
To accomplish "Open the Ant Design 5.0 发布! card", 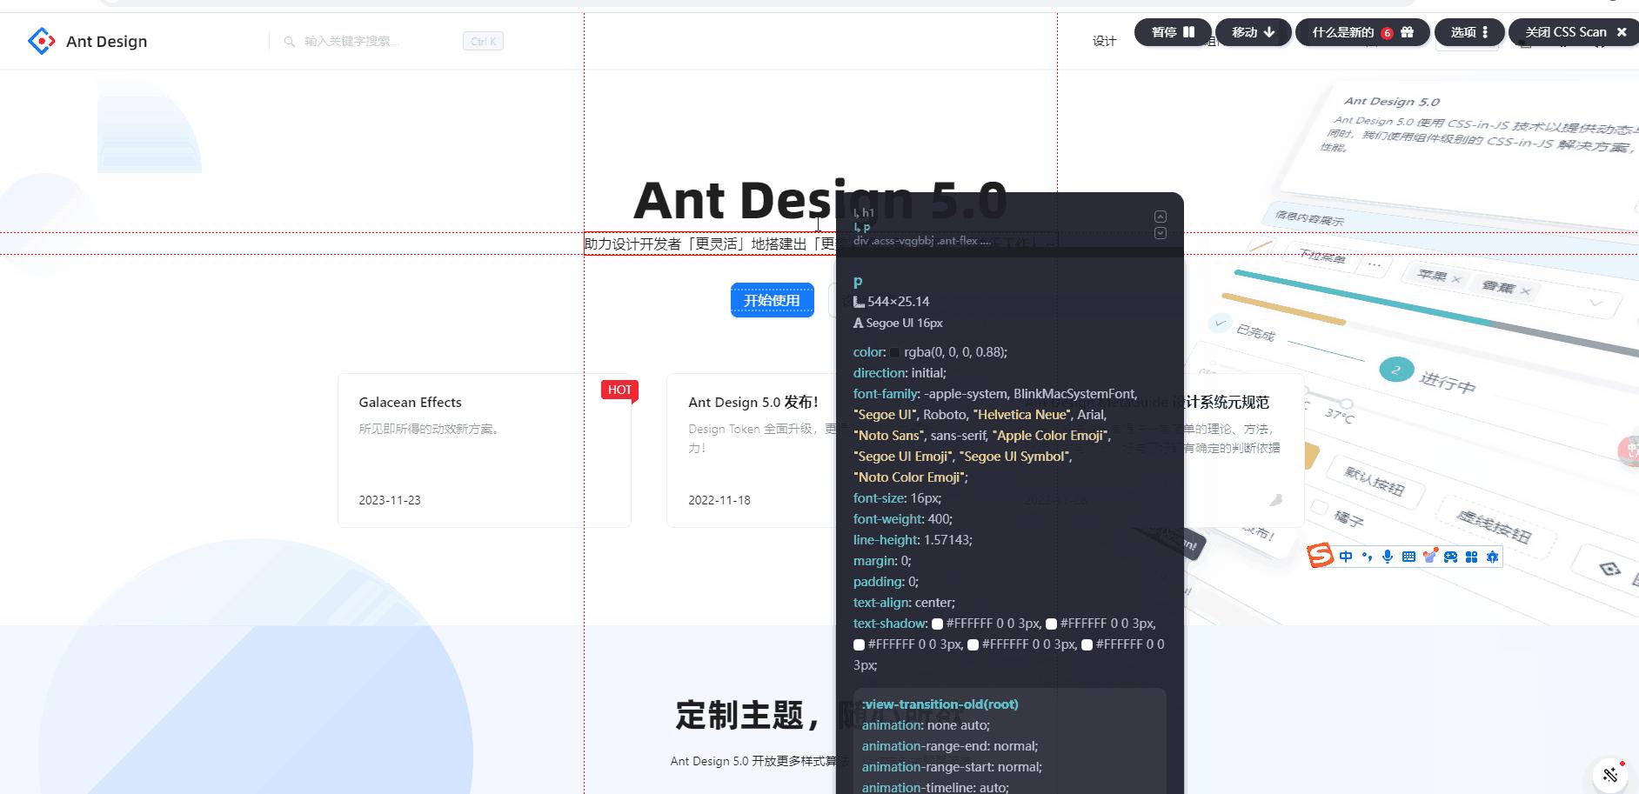I will [752, 450].
